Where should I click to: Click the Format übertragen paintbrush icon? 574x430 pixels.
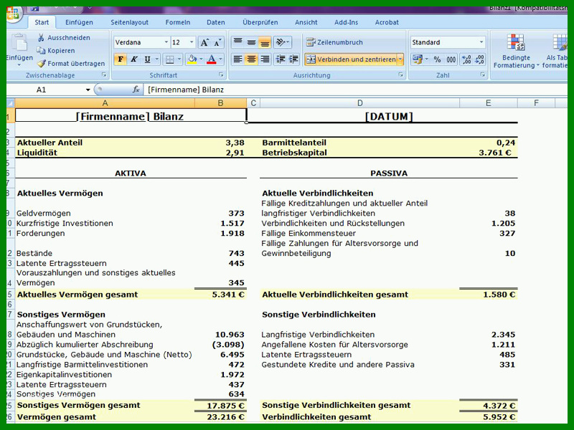tap(42, 64)
